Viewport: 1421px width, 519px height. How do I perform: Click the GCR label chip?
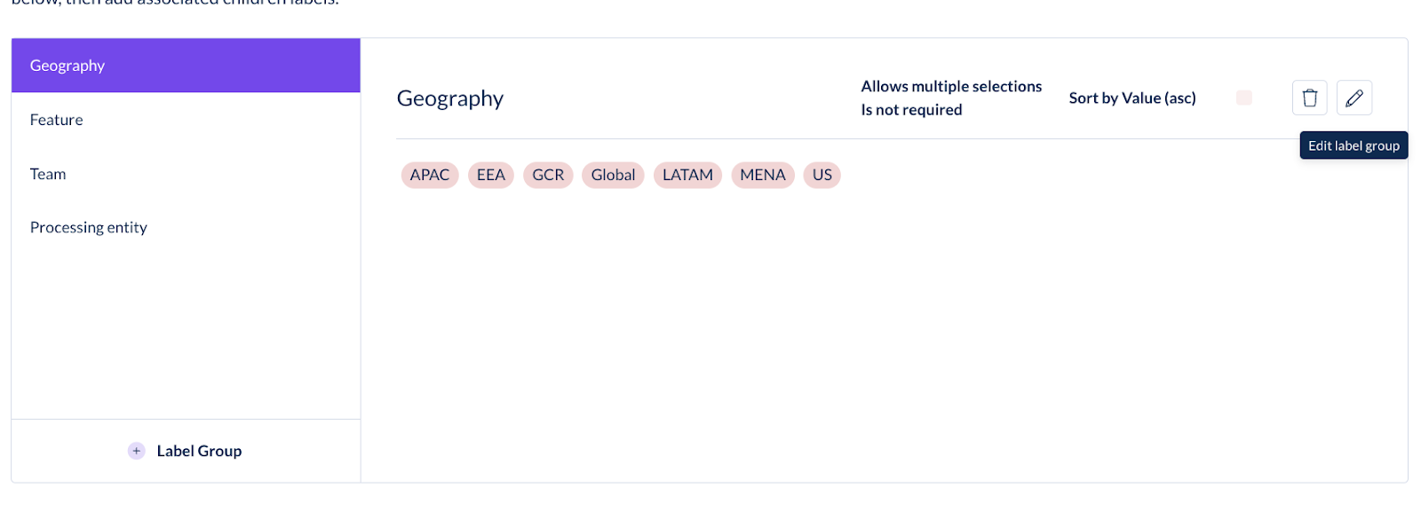tap(548, 175)
